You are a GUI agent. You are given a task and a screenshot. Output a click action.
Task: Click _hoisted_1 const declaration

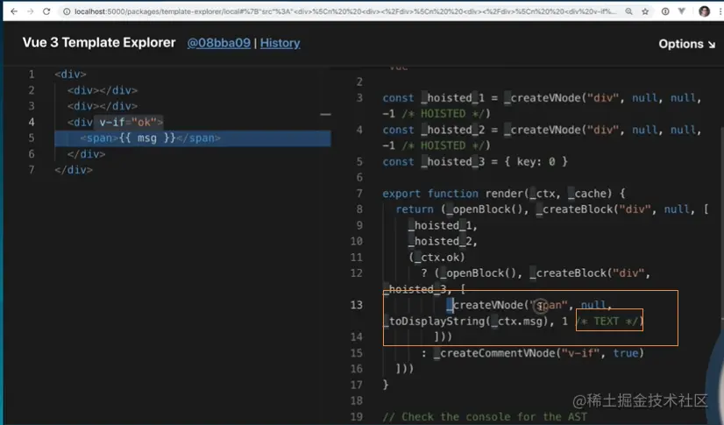(x=542, y=106)
